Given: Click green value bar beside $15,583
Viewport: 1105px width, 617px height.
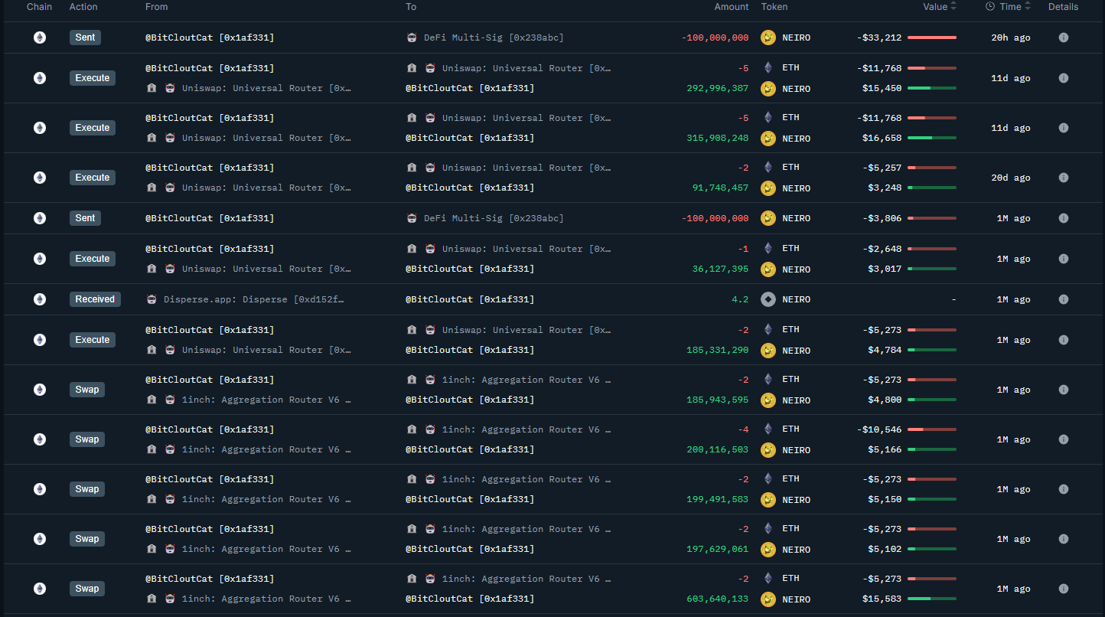Looking at the screenshot, I should pos(932,599).
